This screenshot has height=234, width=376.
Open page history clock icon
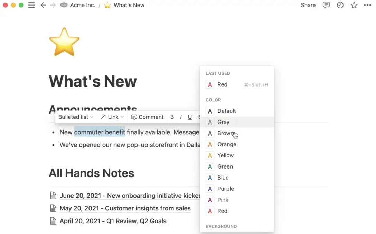coord(340,5)
